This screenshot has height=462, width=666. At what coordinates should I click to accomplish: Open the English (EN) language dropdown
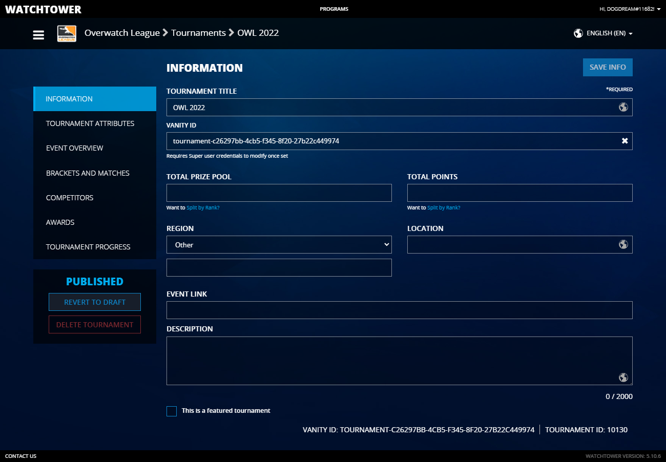click(x=609, y=33)
